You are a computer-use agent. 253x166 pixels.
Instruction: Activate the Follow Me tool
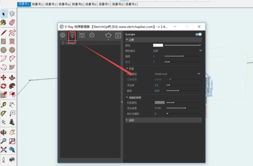point(12,86)
